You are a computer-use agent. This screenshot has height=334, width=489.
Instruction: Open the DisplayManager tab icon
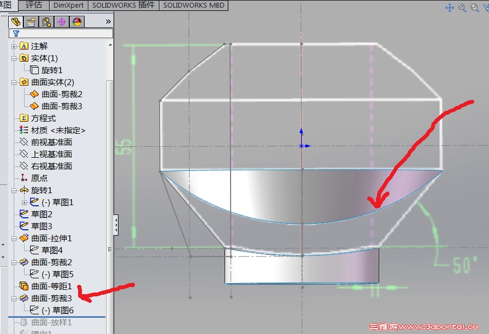pos(77,22)
